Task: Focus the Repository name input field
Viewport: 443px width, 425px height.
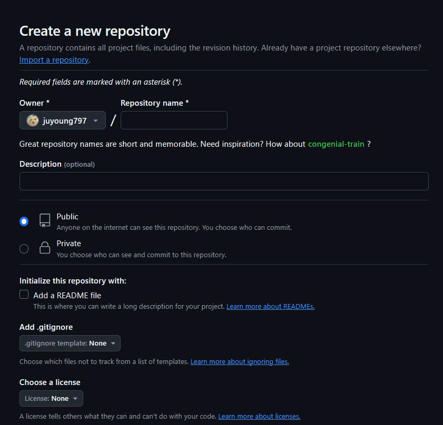Action: (x=174, y=120)
